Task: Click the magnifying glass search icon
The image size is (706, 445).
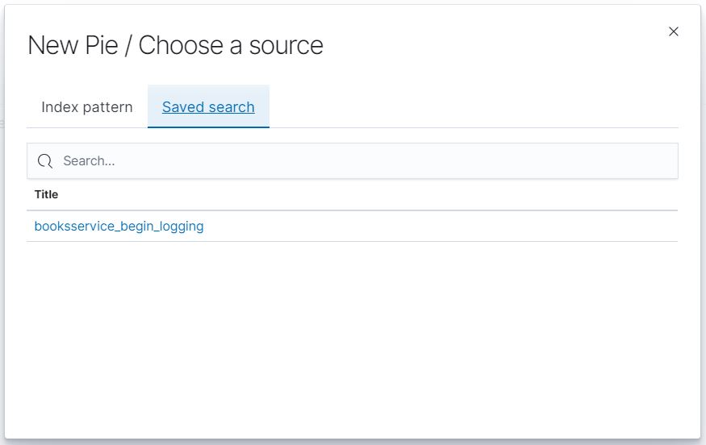Action: pyautogui.click(x=45, y=161)
